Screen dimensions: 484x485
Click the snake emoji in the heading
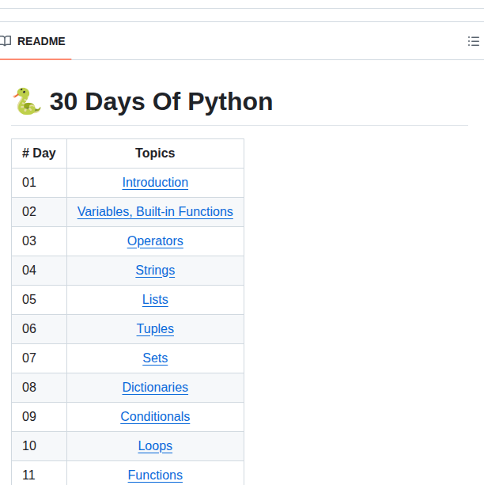coord(27,101)
